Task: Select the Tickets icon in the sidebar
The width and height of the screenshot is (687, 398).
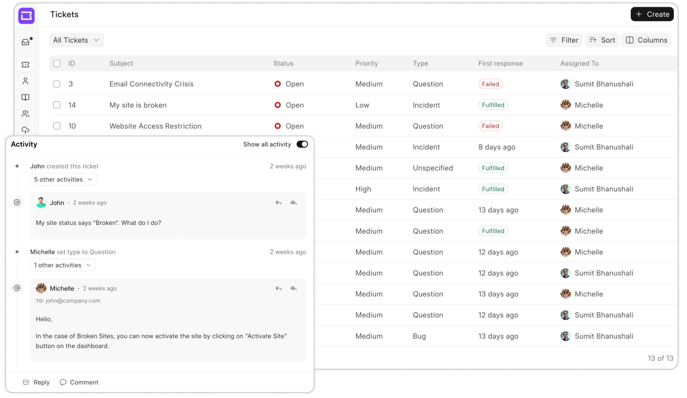Action: 26,64
